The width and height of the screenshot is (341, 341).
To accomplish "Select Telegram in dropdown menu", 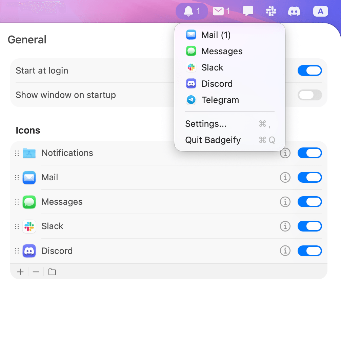I will (x=230, y=100).
